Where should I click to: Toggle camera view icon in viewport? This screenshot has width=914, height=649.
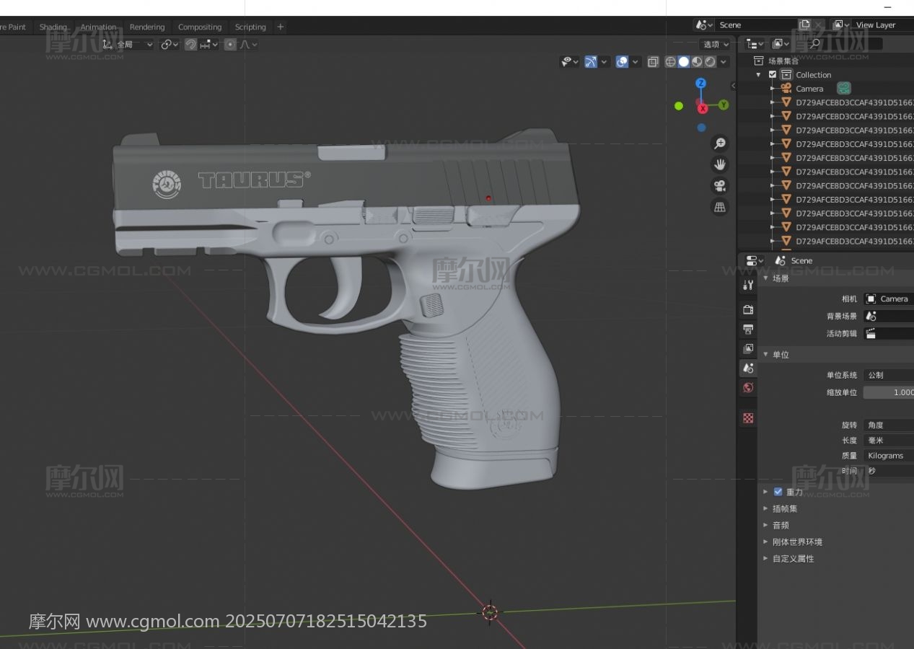(x=719, y=186)
